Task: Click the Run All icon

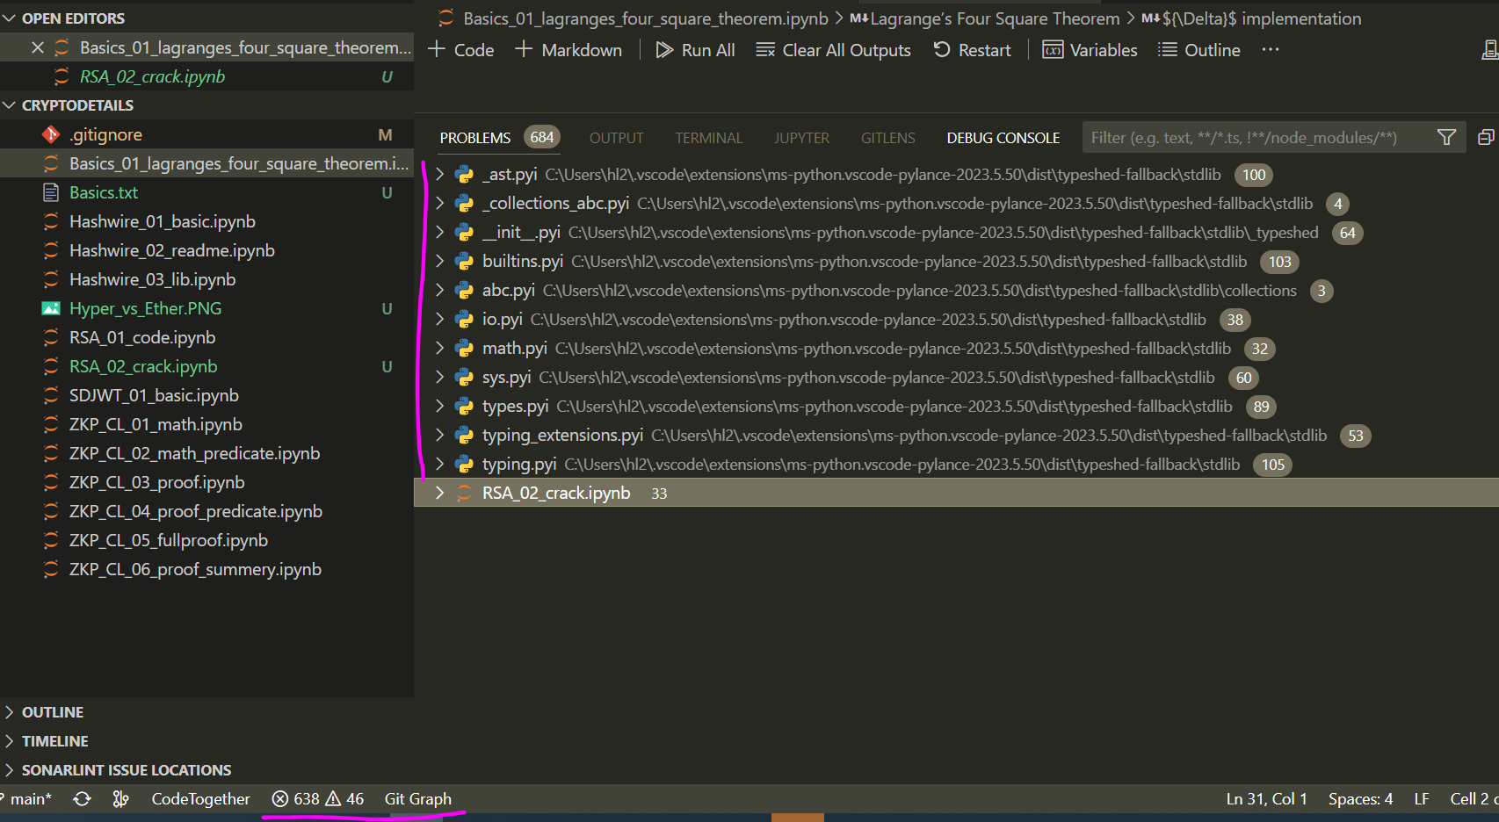Action: coord(665,50)
